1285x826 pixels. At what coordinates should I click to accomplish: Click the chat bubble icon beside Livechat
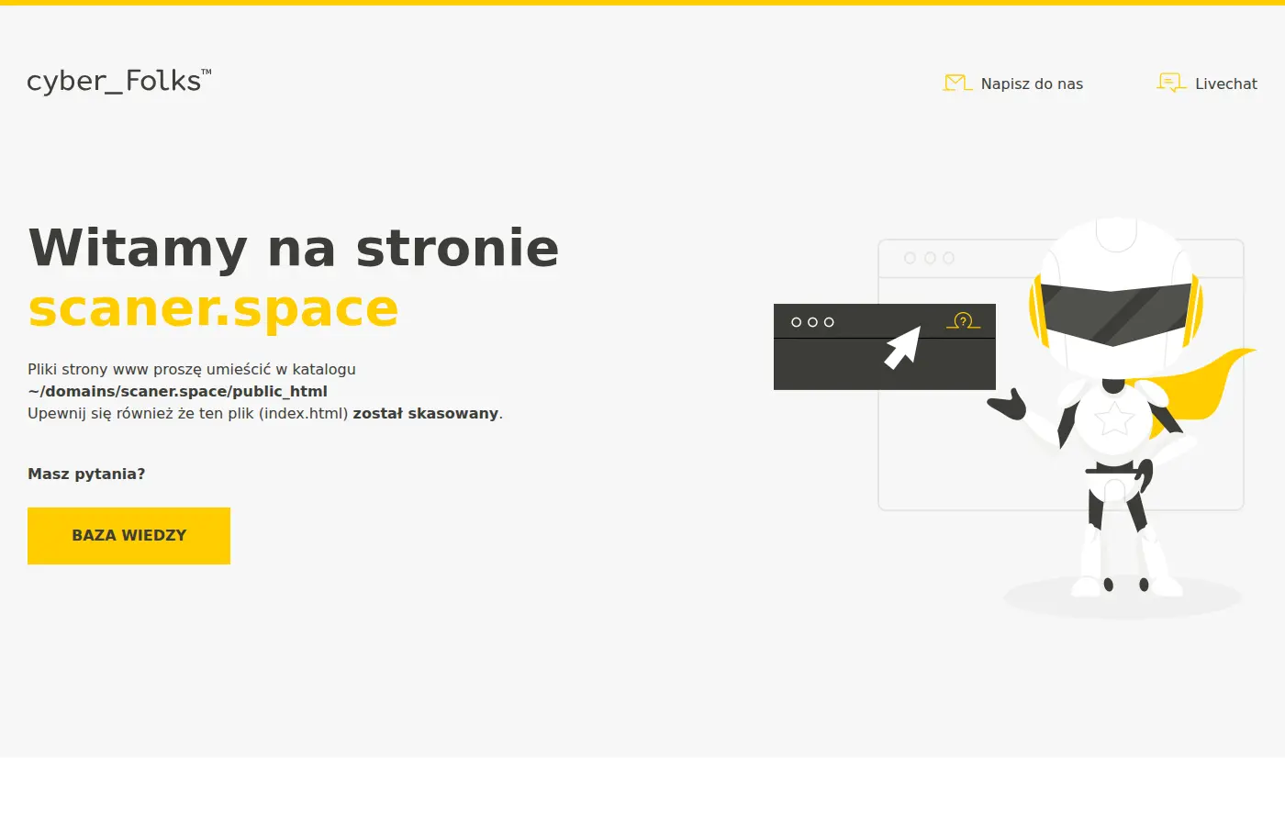pyautogui.click(x=1171, y=84)
